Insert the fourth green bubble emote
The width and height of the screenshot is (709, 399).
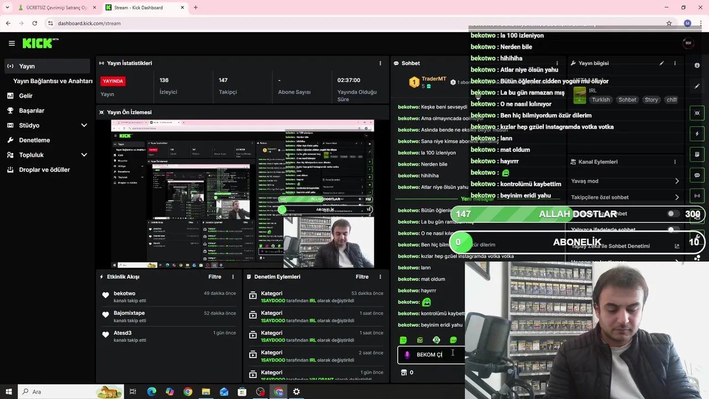coord(454,340)
